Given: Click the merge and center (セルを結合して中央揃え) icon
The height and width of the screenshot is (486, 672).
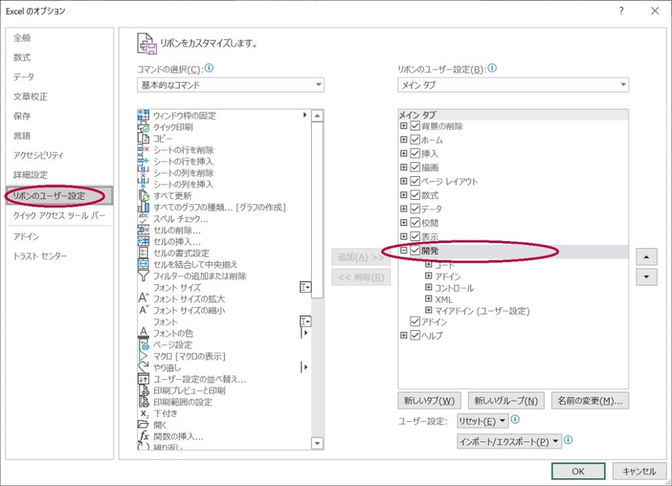Looking at the screenshot, I should tap(144, 265).
